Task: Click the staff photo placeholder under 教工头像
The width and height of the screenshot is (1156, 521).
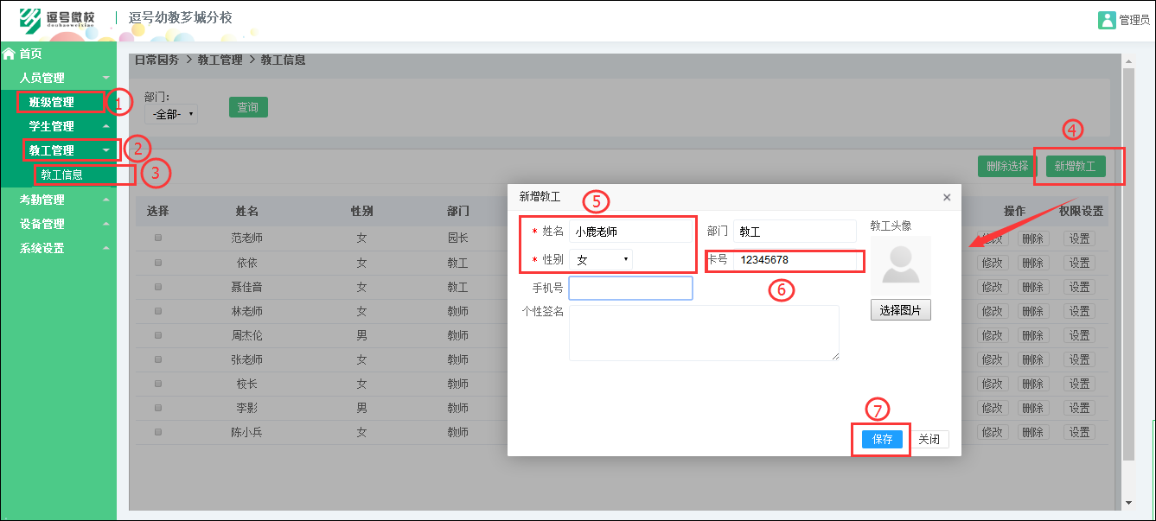Action: 900,266
